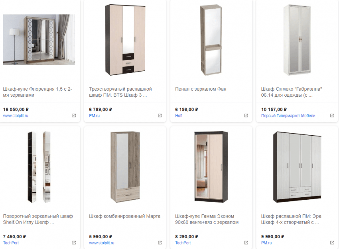This screenshot has width=339, height=249.
Task: Visit www.stolplit.ru link under Флоренция wardrobe
Action: 16,116
